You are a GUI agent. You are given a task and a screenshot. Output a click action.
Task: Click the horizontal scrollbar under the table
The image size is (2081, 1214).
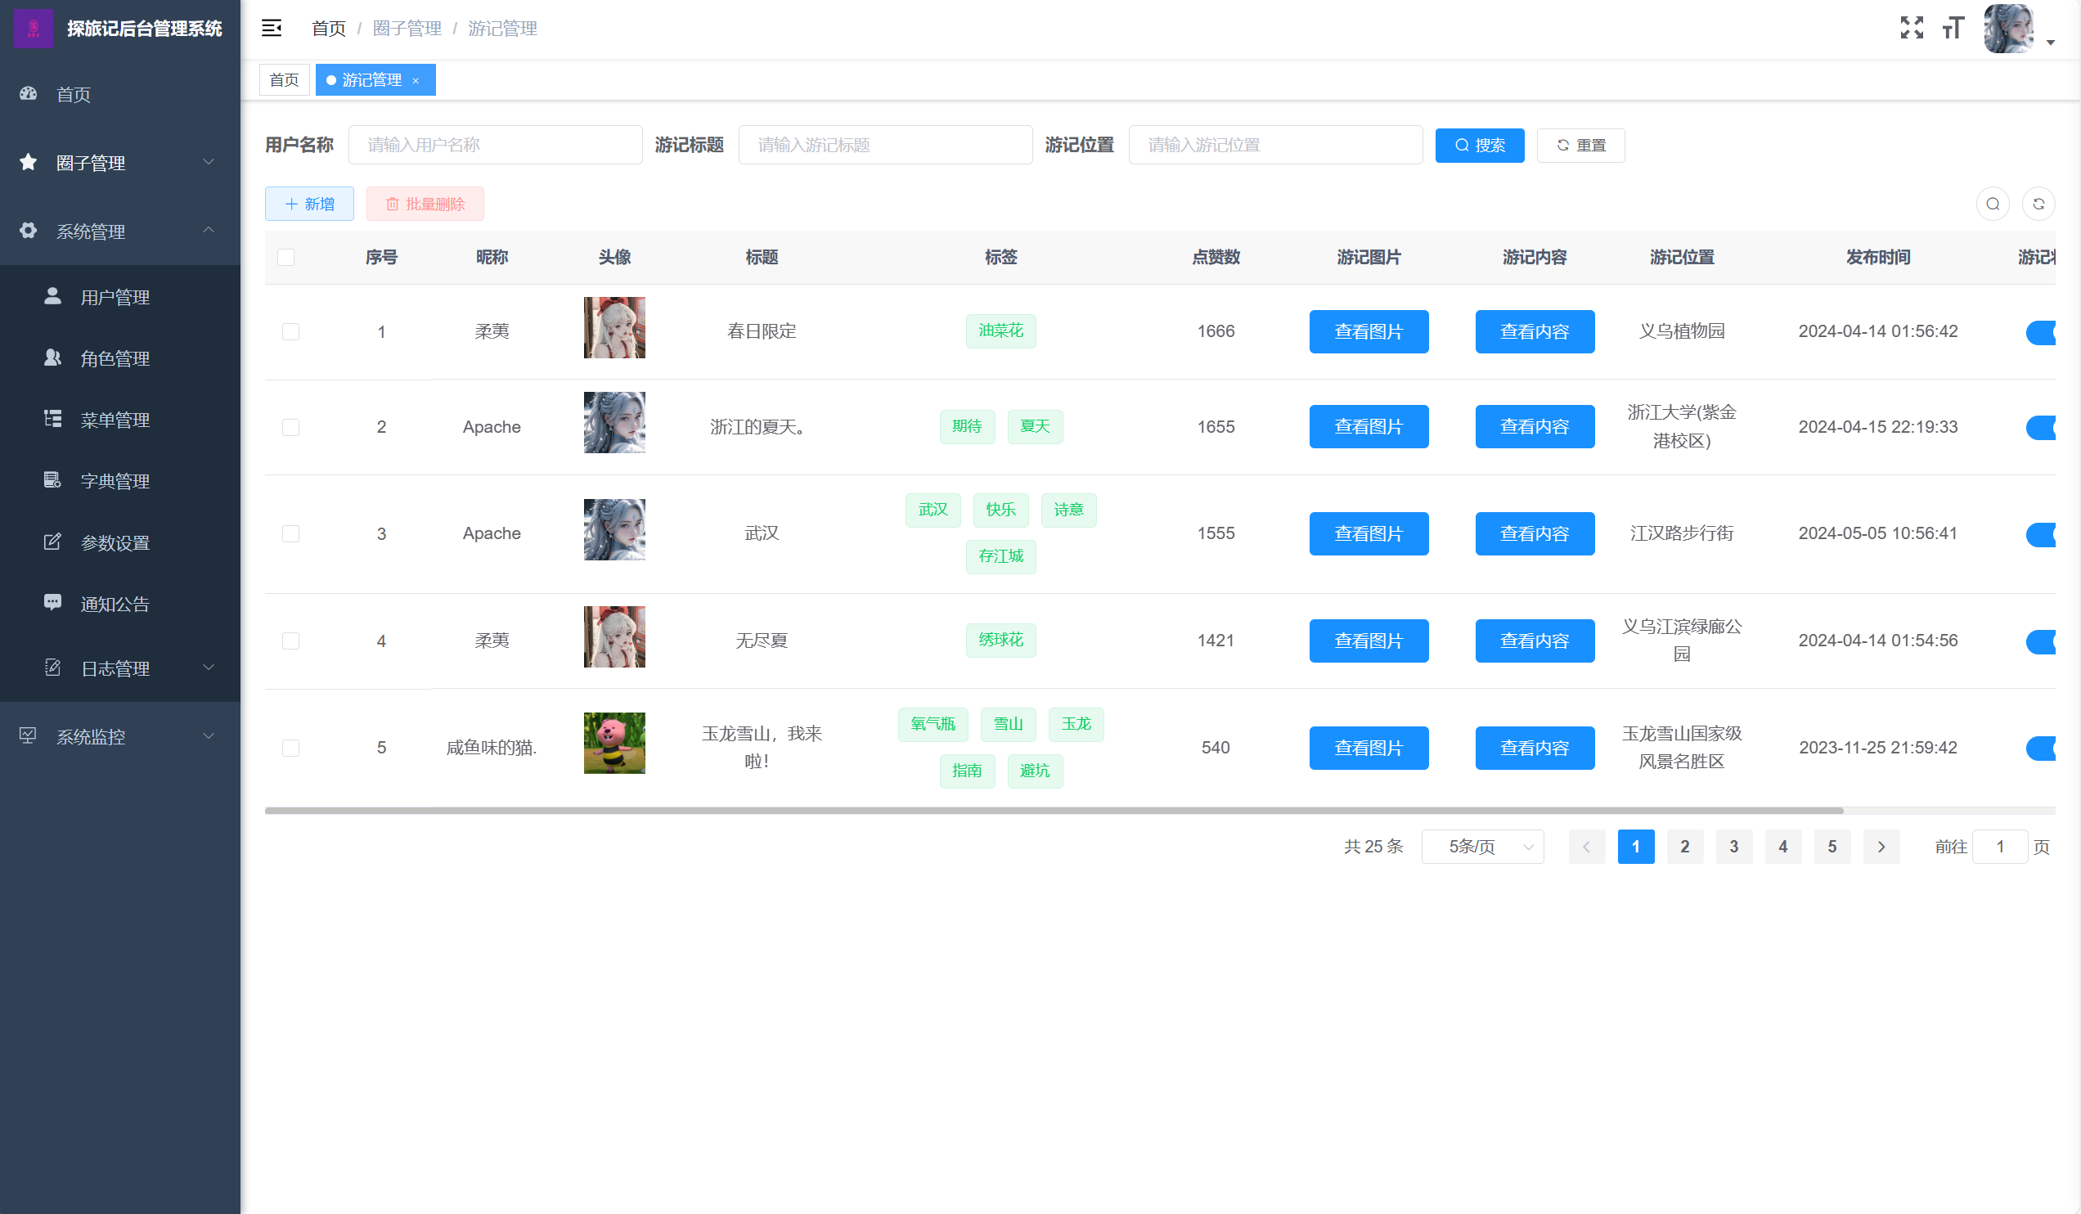(1053, 810)
